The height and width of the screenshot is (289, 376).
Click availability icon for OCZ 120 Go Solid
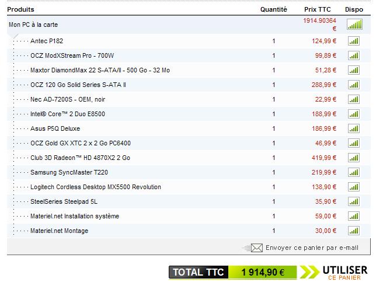pyautogui.click(x=354, y=85)
